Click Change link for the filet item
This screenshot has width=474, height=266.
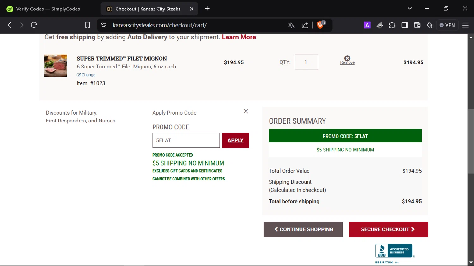[x=86, y=75]
